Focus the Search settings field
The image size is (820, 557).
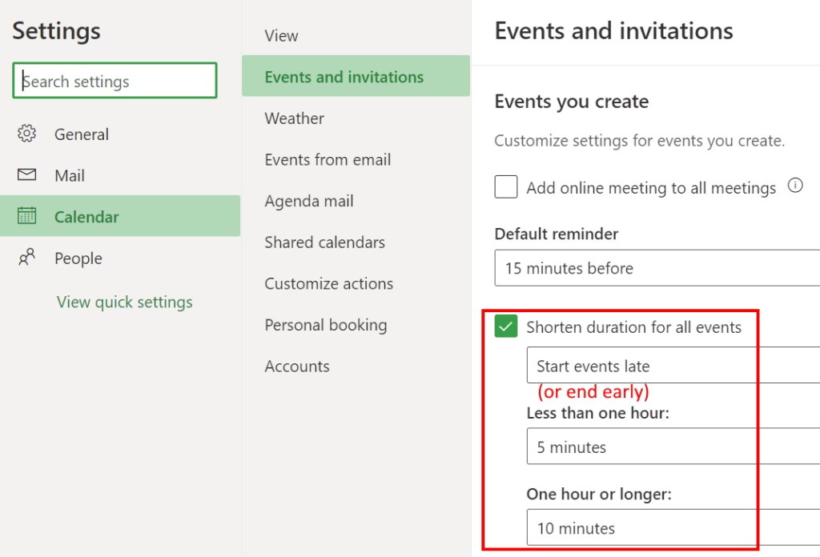tap(115, 81)
